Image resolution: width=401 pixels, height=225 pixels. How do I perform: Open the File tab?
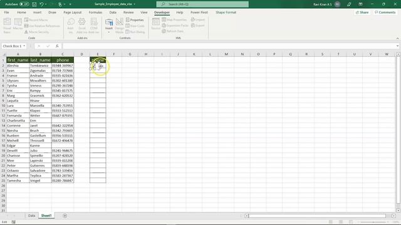(7, 12)
